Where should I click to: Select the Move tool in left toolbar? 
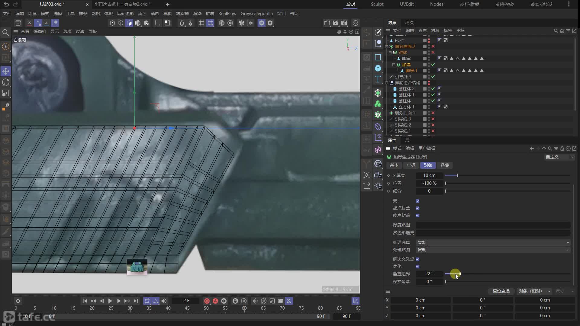[6, 71]
